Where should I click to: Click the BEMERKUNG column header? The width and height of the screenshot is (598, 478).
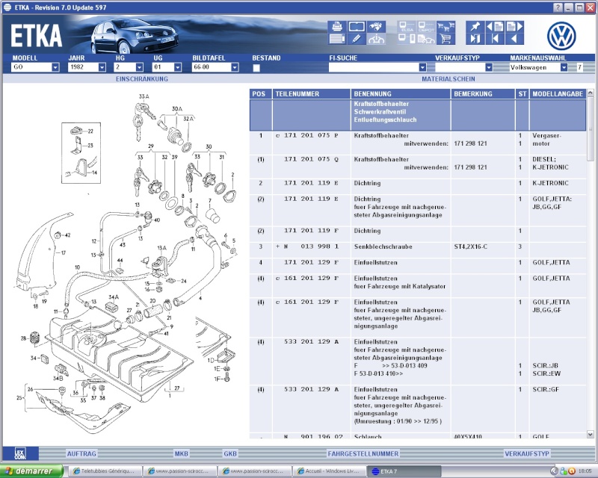482,94
